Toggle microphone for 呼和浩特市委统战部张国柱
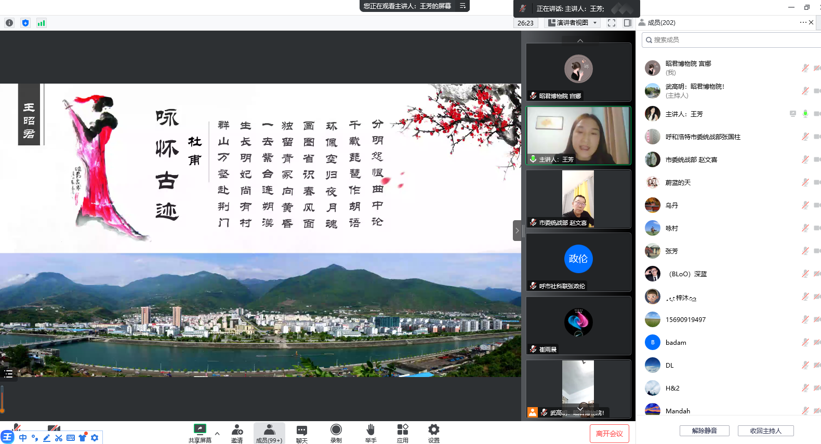Image resolution: width=821 pixels, height=444 pixels. [x=805, y=137]
